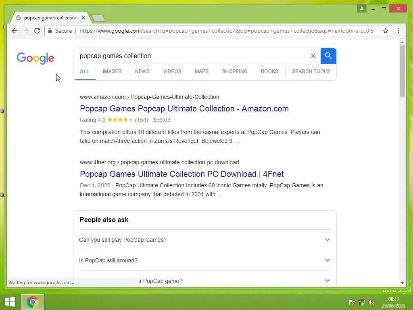Switch to the MAPS tab
The height and width of the screenshot is (310, 413).
[202, 71]
